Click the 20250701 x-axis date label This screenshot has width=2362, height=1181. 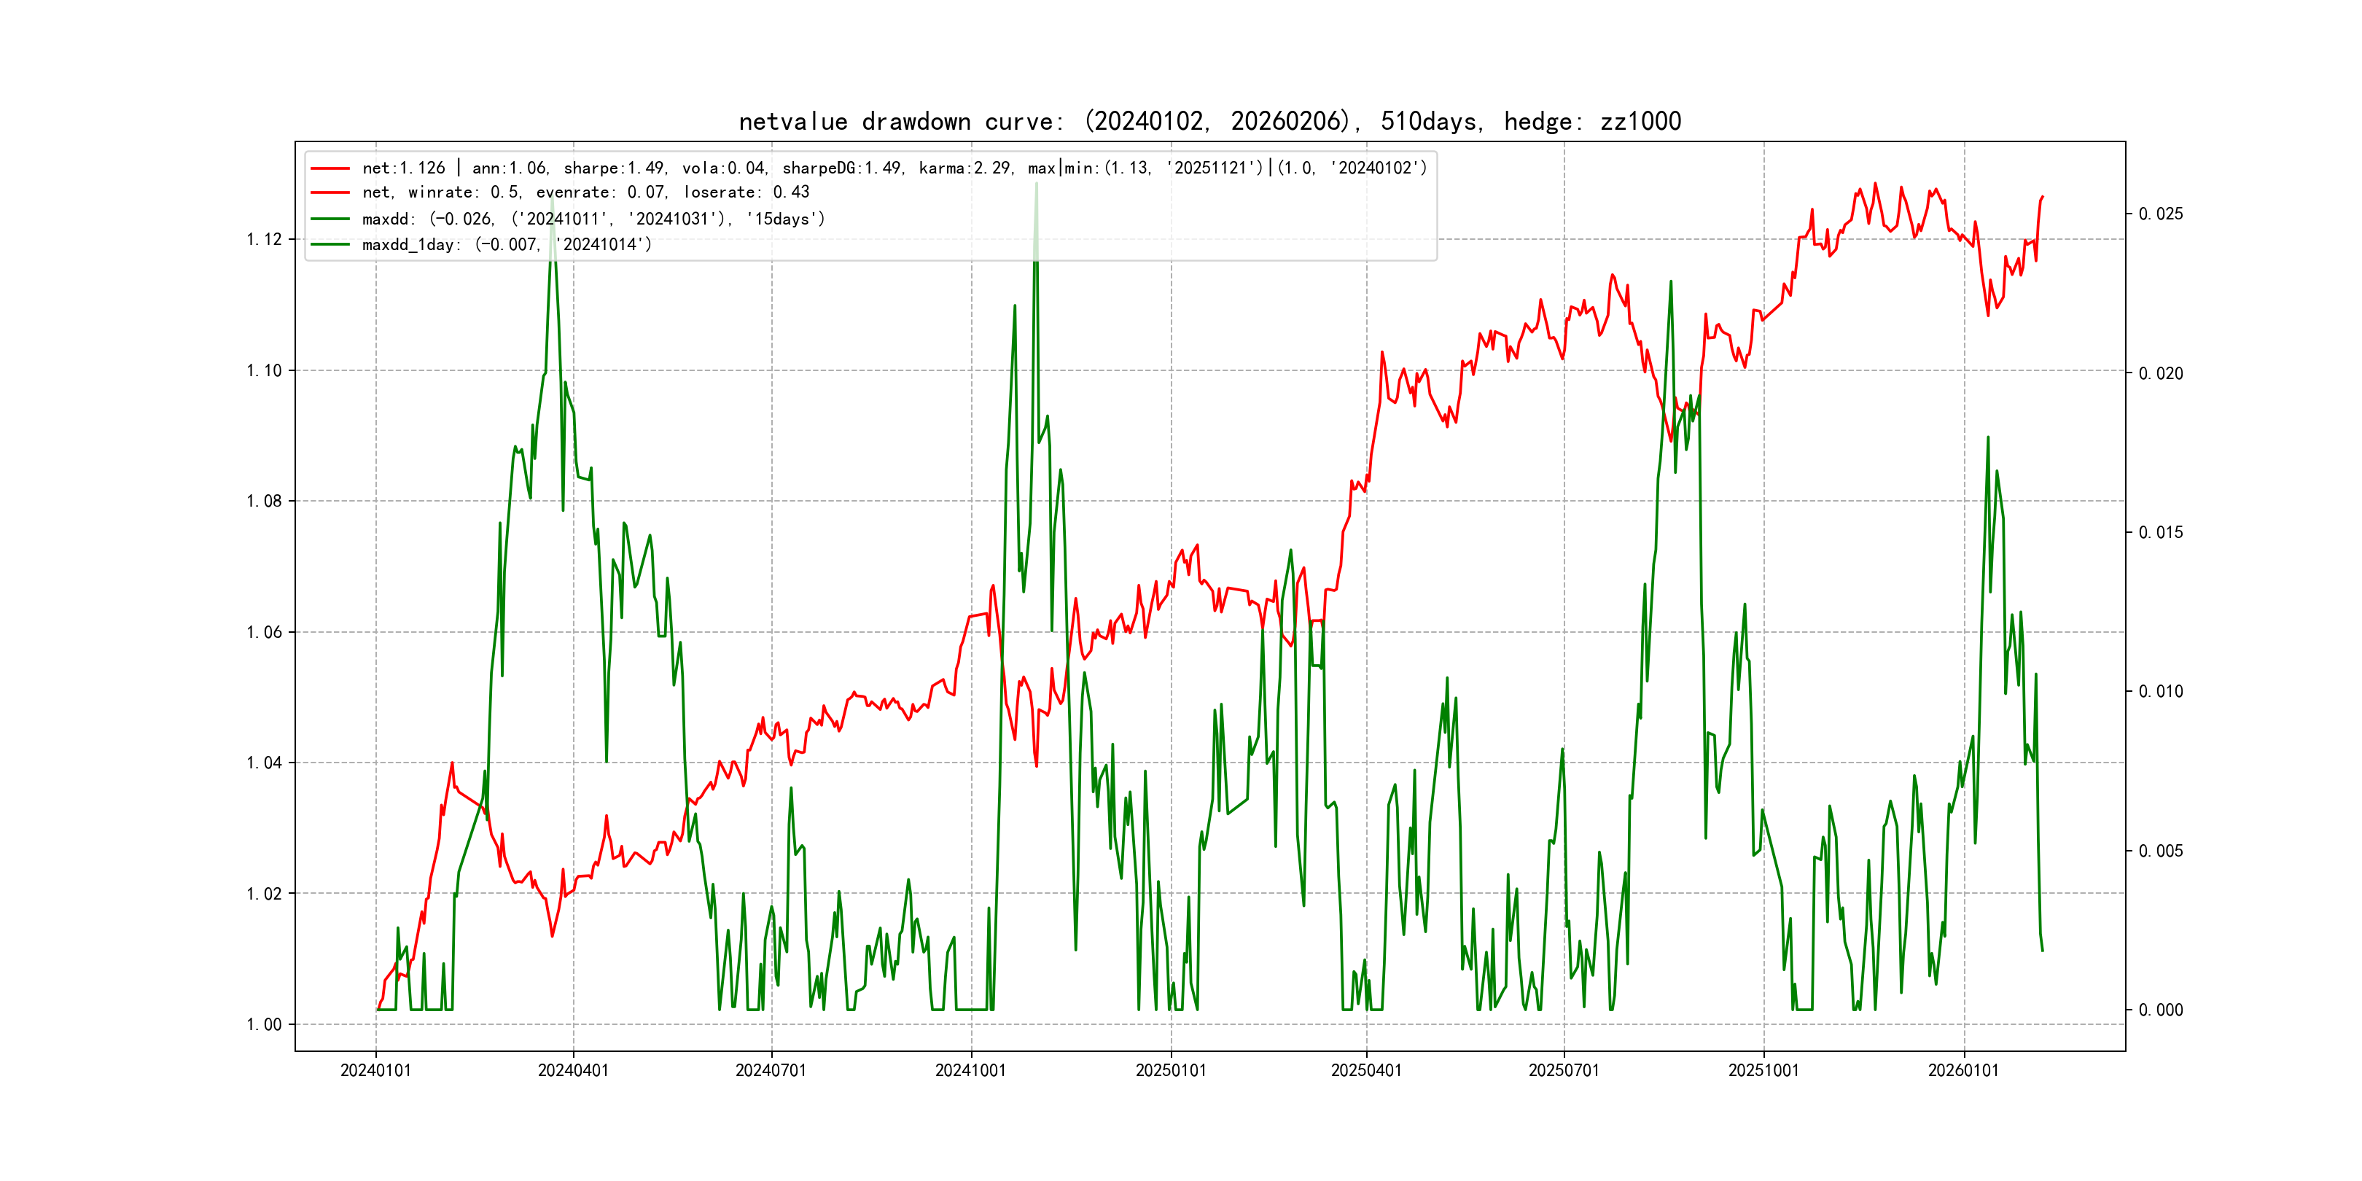pos(1563,1071)
